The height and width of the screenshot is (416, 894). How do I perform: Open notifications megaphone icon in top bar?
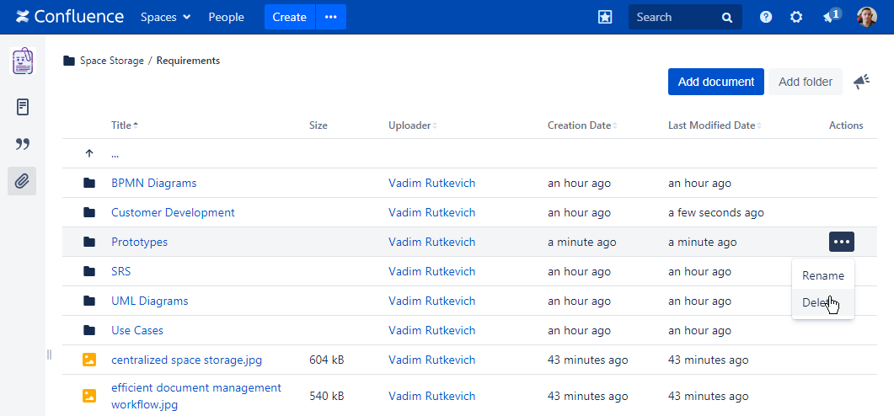click(x=830, y=17)
